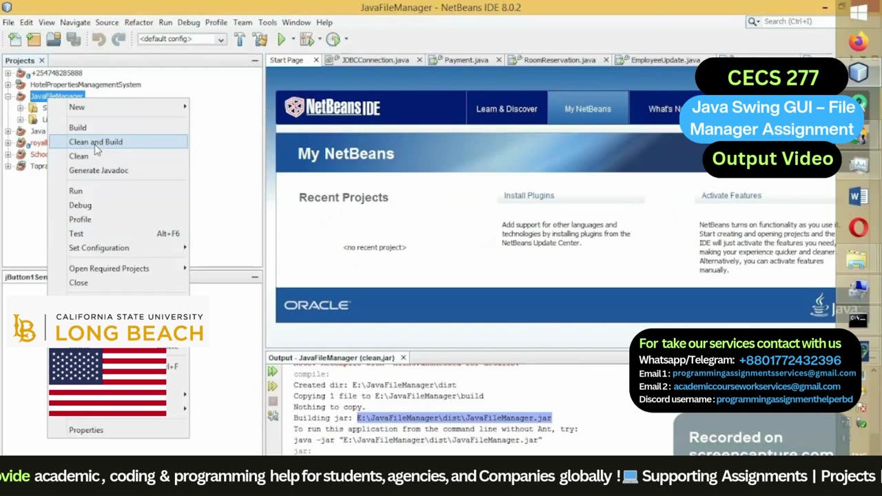
Task: Open dropdown arrow beside Profile Project
Action: pos(346,39)
